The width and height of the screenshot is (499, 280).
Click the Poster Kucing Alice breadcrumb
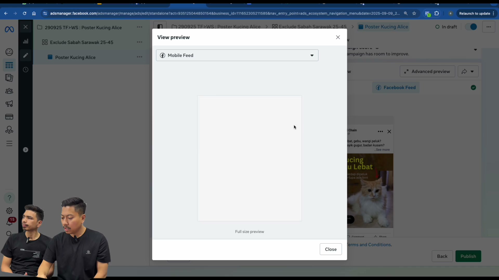383,27
